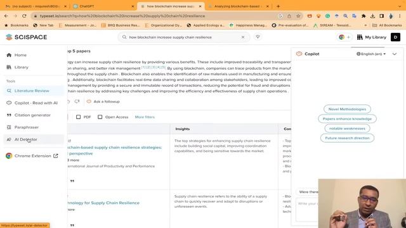Select Papers enhance knowledge suggestion
The height and width of the screenshot is (228, 406).
[x=347, y=119]
